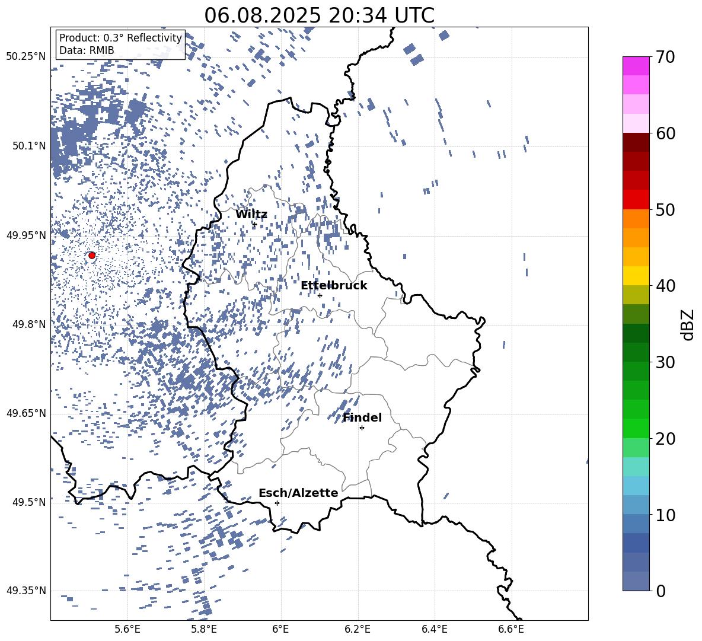Click colorbar tick label 30
Image resolution: width=702 pixels, height=641 pixels.
665,362
